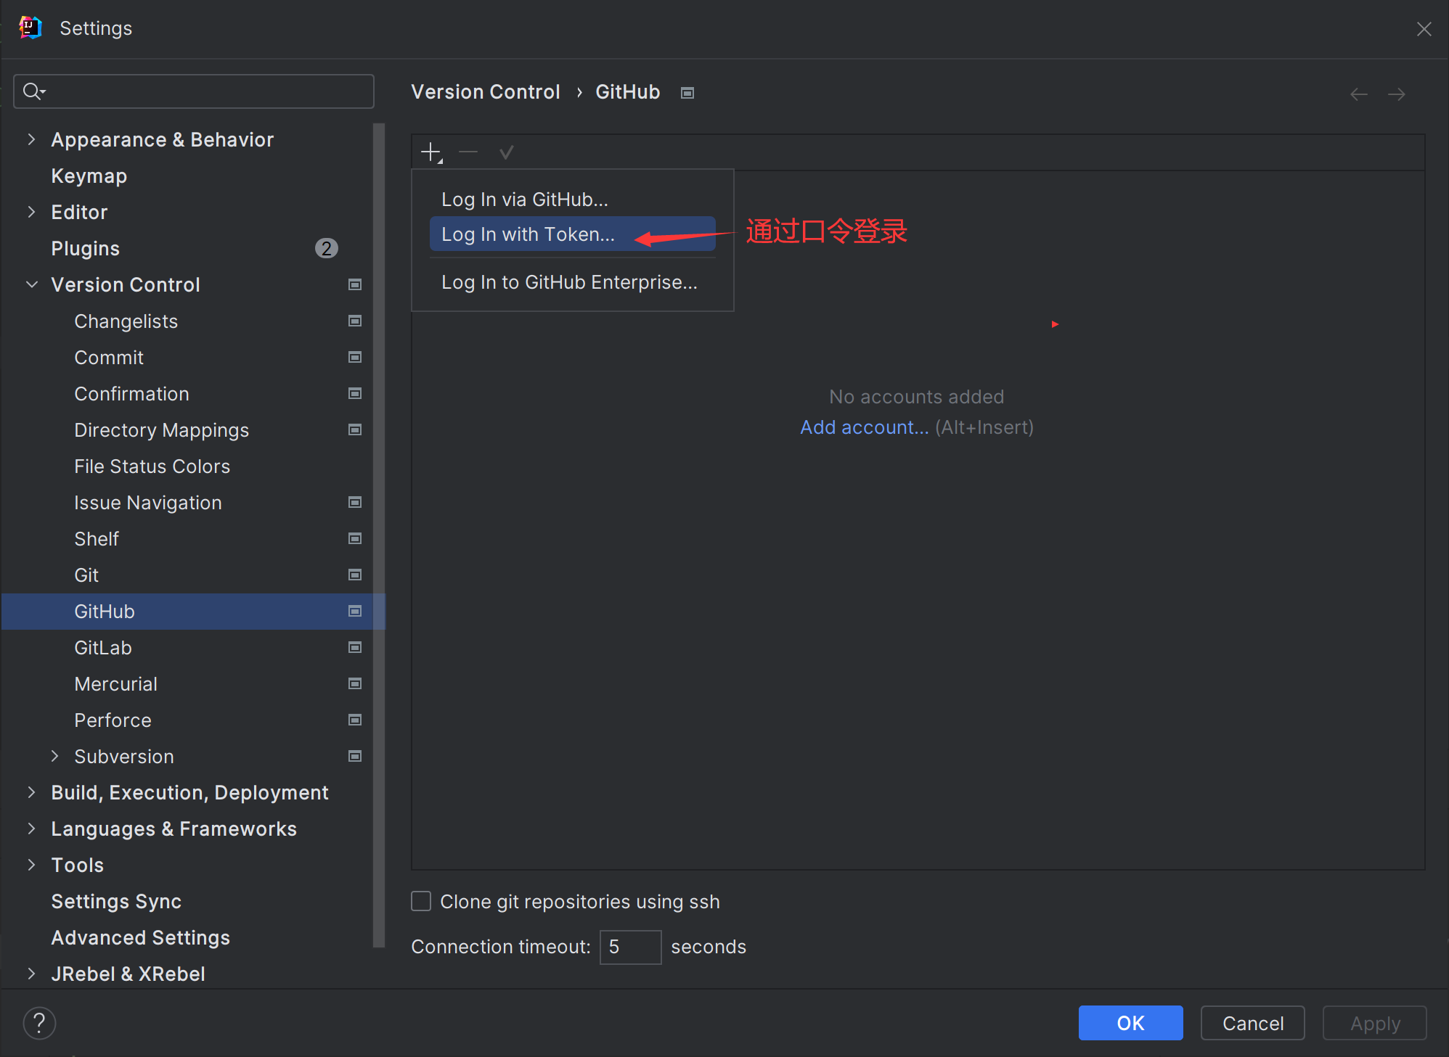The height and width of the screenshot is (1057, 1449).
Task: Click the project icon on GitHub row
Action: (355, 611)
